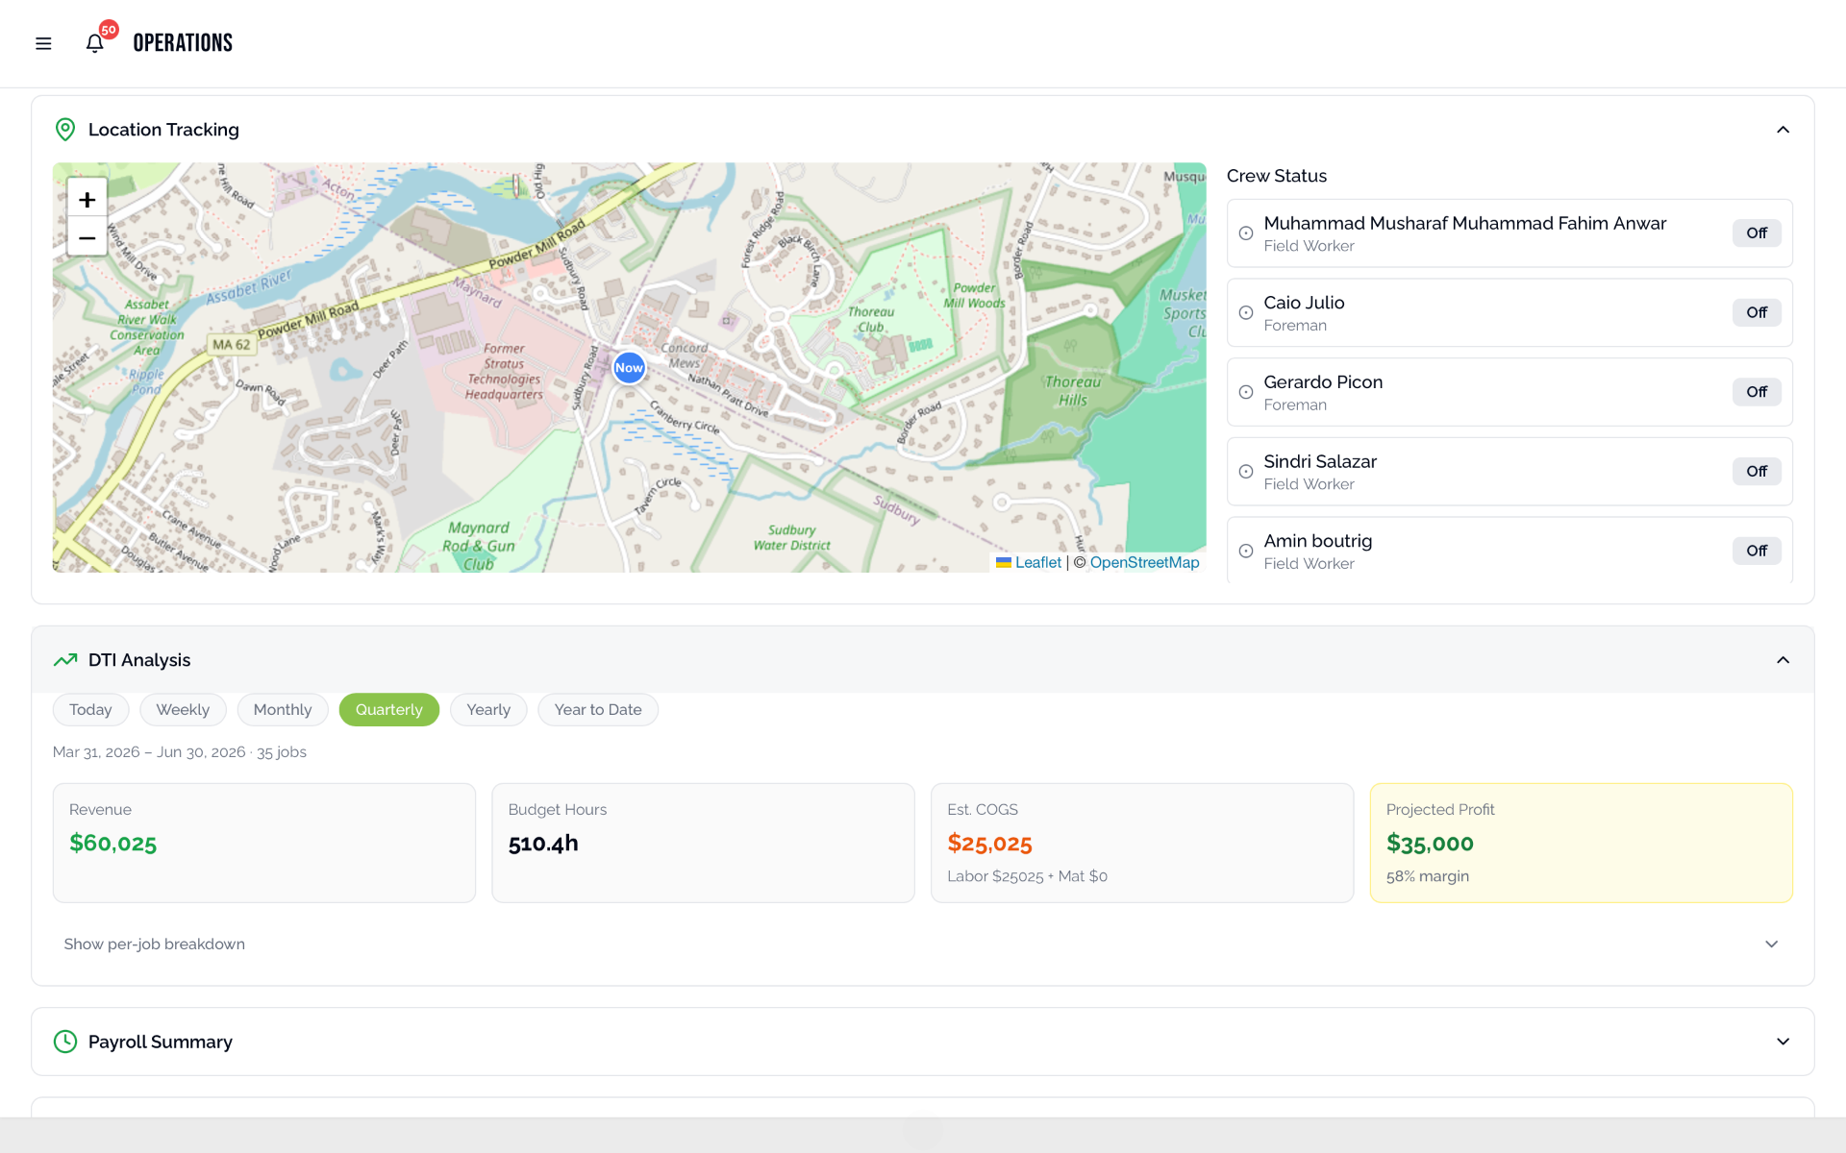Select the Year to Date tab
Image resolution: width=1846 pixels, height=1153 pixels.
point(598,710)
